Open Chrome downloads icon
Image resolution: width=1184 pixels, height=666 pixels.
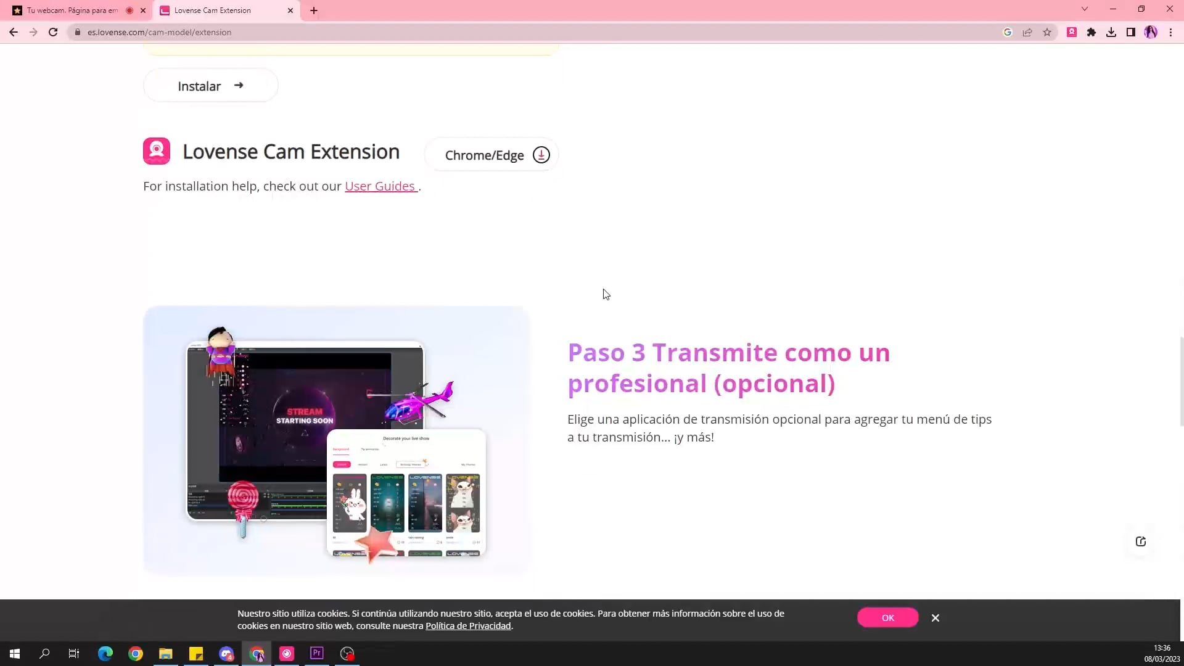[x=1111, y=32]
